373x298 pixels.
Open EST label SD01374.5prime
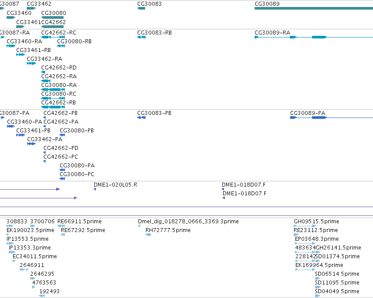click(337, 256)
